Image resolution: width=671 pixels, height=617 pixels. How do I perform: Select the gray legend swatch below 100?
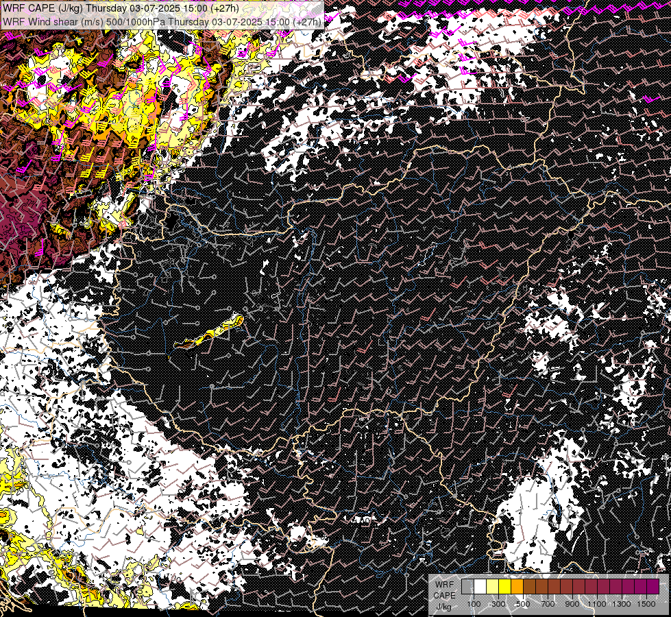(467, 587)
